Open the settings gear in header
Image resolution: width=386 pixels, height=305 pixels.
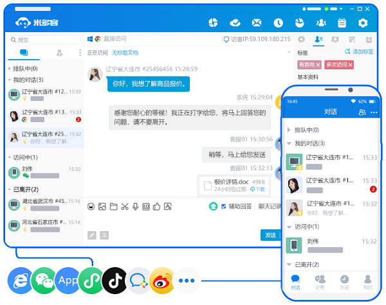click(363, 23)
